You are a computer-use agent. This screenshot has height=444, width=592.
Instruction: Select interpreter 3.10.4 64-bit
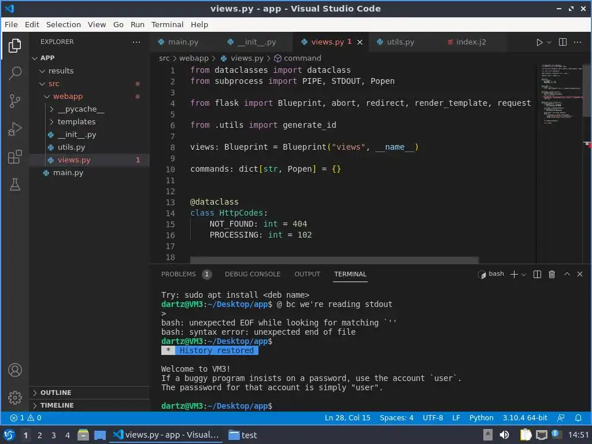click(525, 418)
